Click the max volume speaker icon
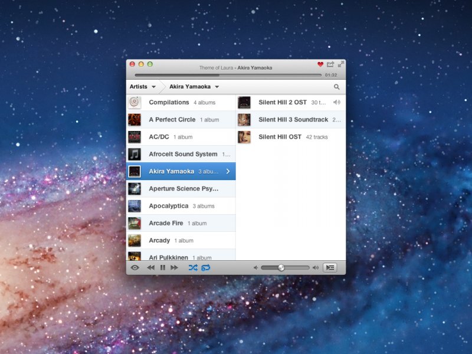This screenshot has width=472, height=354. 316,268
